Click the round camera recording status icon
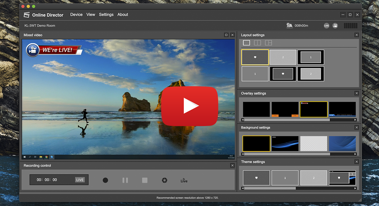This screenshot has height=206, width=379. pos(335,26)
